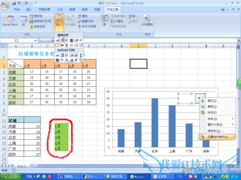
Task: Open Windows Start (开始) button
Action: [11, 177]
